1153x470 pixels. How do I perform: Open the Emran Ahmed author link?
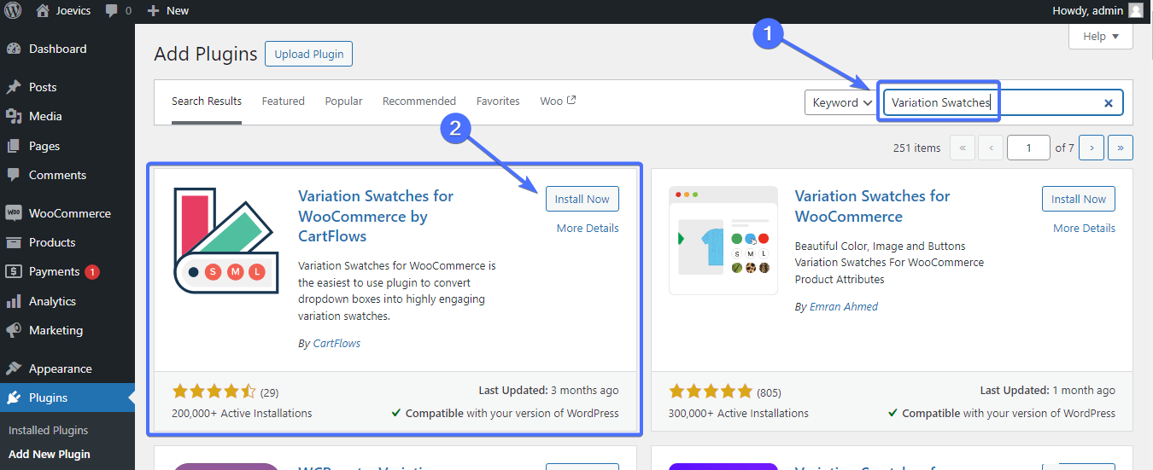pos(844,306)
